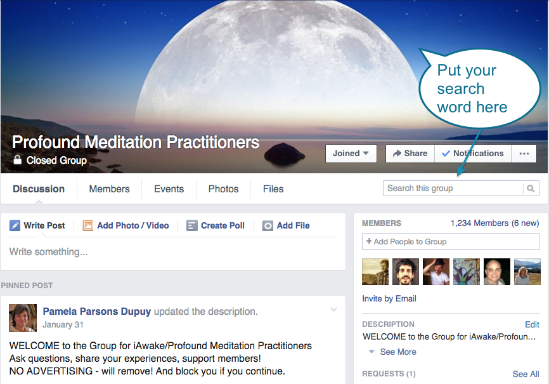Expand description with See More
Viewport: 549px width, 384px height.
[398, 352]
